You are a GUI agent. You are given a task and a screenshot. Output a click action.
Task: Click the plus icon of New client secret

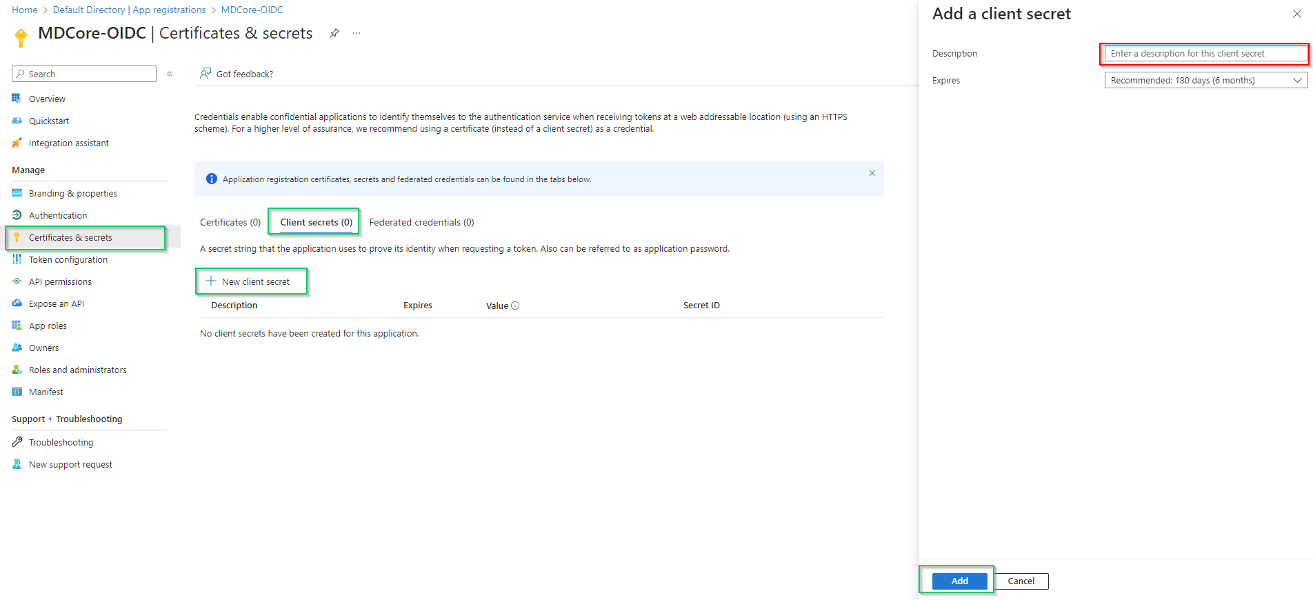[x=211, y=281]
